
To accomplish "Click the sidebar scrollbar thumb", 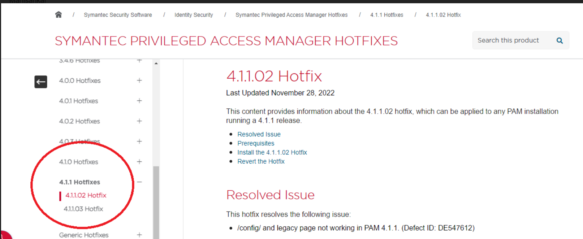I will point(156,202).
